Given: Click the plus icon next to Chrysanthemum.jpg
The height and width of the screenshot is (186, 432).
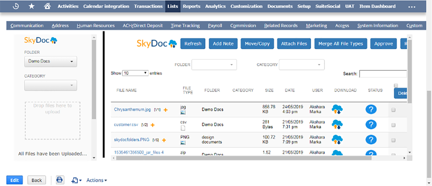Looking at the screenshot, I should point(166,110).
